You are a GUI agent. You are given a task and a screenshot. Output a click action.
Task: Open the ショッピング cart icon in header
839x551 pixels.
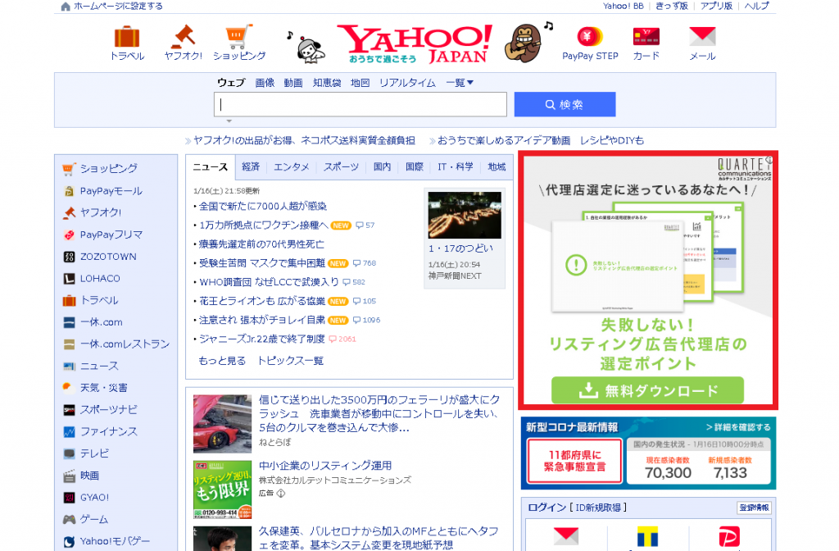pos(238,36)
